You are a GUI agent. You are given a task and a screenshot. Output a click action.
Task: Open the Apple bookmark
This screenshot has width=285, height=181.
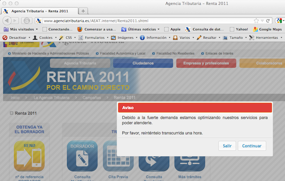[172, 29]
